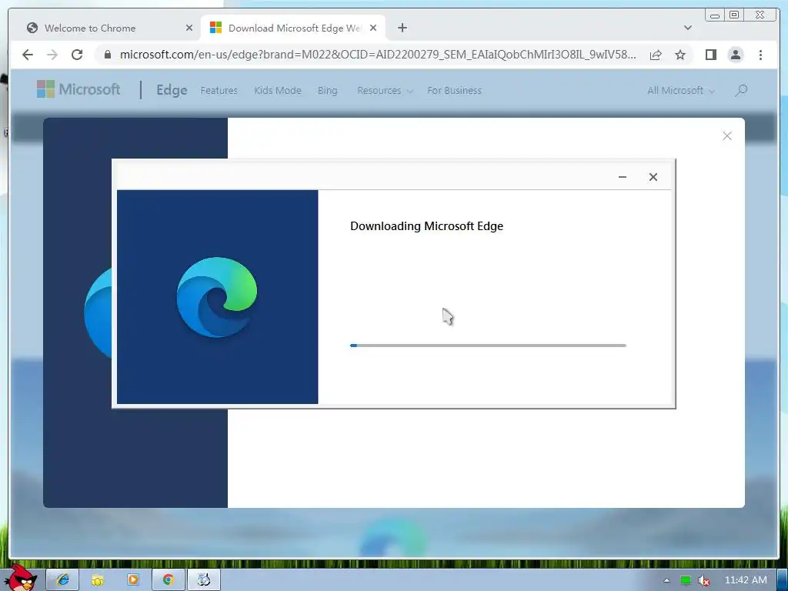The height and width of the screenshot is (591, 788).
Task: Switch to Chrome in the taskbar
Action: pyautogui.click(x=168, y=580)
